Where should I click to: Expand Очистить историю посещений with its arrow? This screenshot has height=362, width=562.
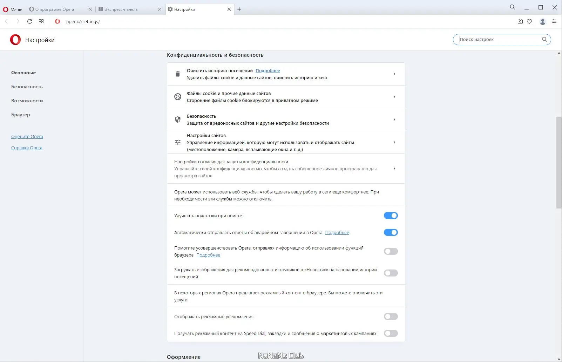click(x=394, y=74)
